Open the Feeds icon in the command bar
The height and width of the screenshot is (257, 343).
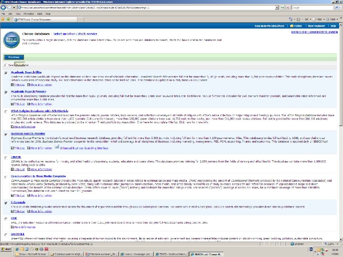[299, 19]
